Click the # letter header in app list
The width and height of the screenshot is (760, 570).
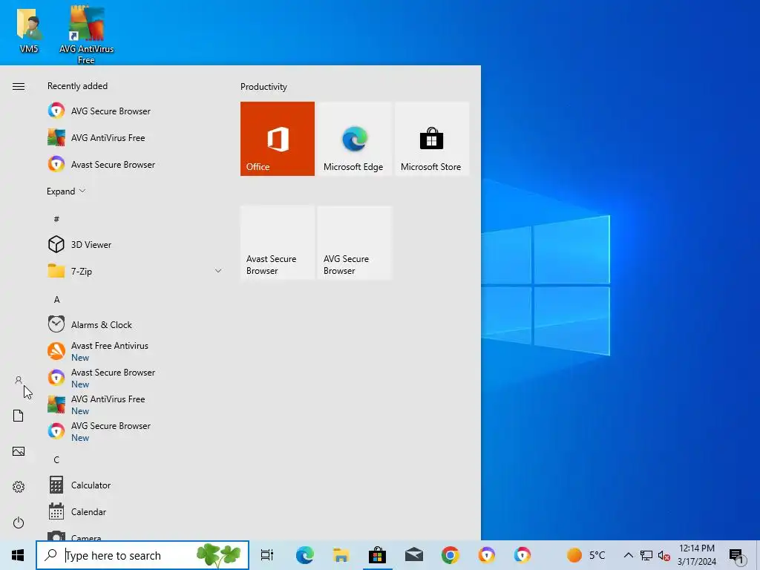click(x=56, y=219)
